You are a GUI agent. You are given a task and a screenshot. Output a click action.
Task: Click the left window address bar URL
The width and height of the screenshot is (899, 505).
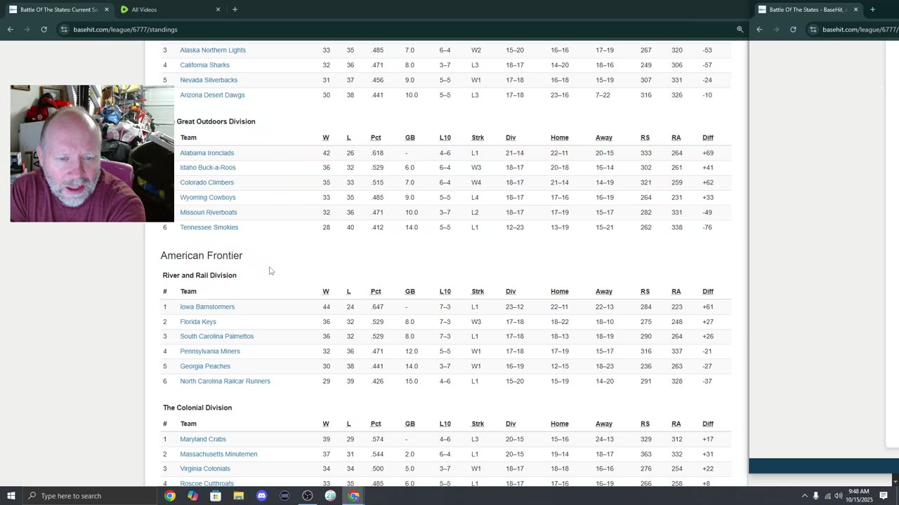125,29
